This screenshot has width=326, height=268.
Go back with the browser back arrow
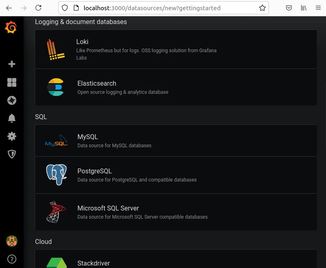[x=9, y=8]
